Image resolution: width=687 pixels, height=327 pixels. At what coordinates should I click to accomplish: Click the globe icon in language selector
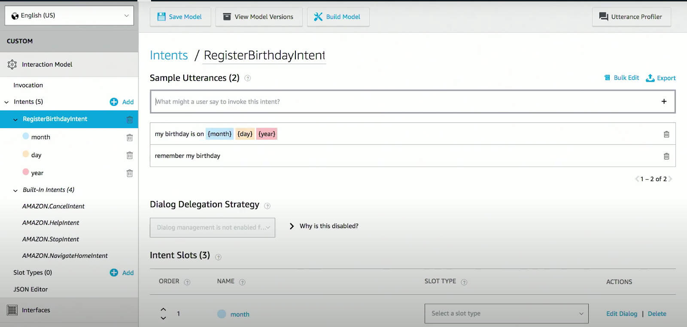(x=15, y=16)
